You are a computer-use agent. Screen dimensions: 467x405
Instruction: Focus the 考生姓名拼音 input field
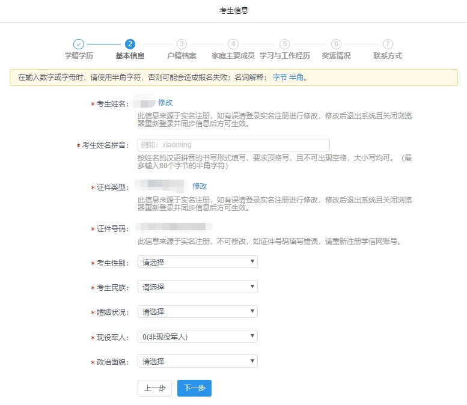[x=233, y=145]
